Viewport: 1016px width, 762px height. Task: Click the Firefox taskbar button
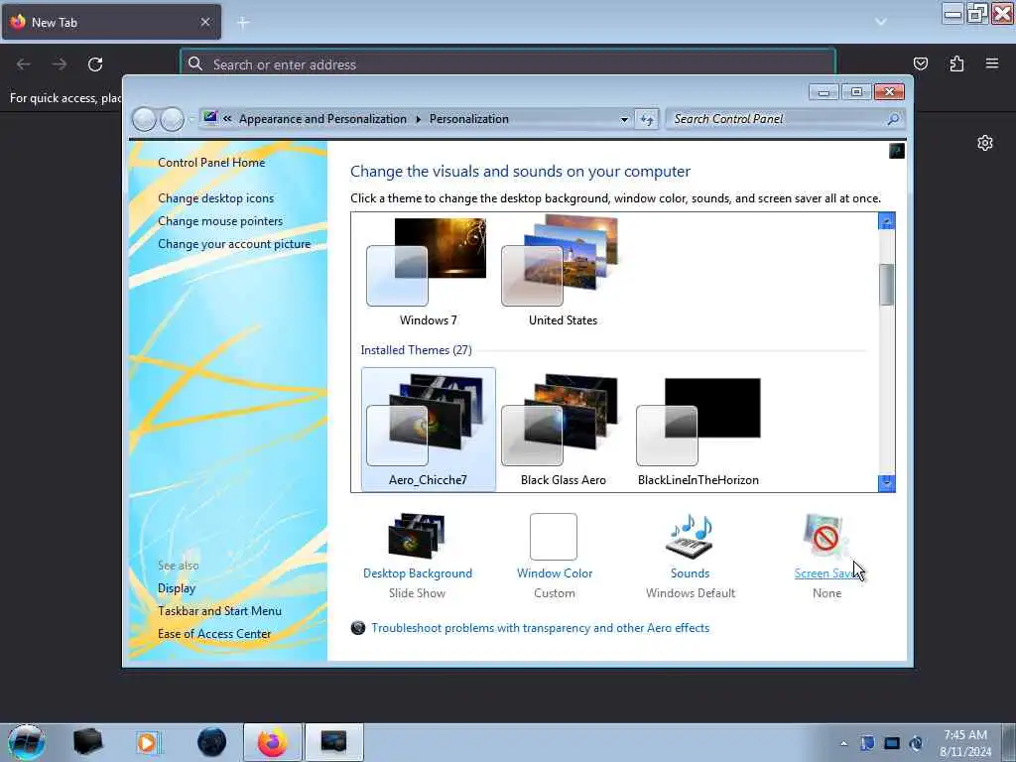(273, 742)
